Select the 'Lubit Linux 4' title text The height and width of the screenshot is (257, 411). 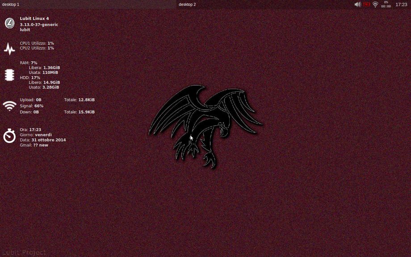pos(34,18)
